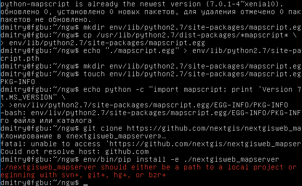Click the red 'eginning with svn+, git+' line
Screen dimensions: 302x186
83,175
